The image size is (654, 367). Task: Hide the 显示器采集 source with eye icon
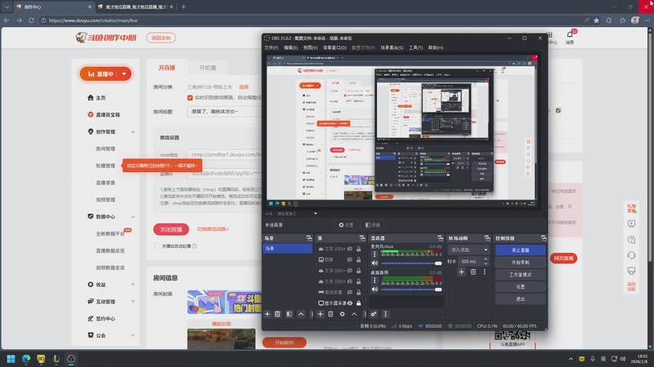pyautogui.click(x=350, y=303)
